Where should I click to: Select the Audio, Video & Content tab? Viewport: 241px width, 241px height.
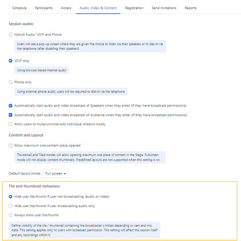(98, 8)
